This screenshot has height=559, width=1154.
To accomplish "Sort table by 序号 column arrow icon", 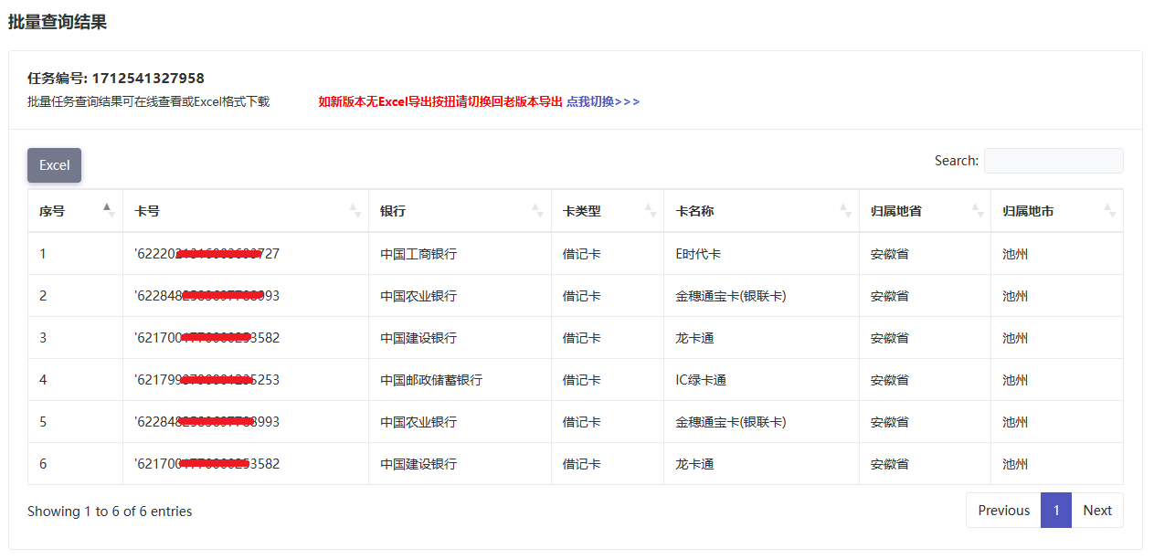I will coord(108,211).
